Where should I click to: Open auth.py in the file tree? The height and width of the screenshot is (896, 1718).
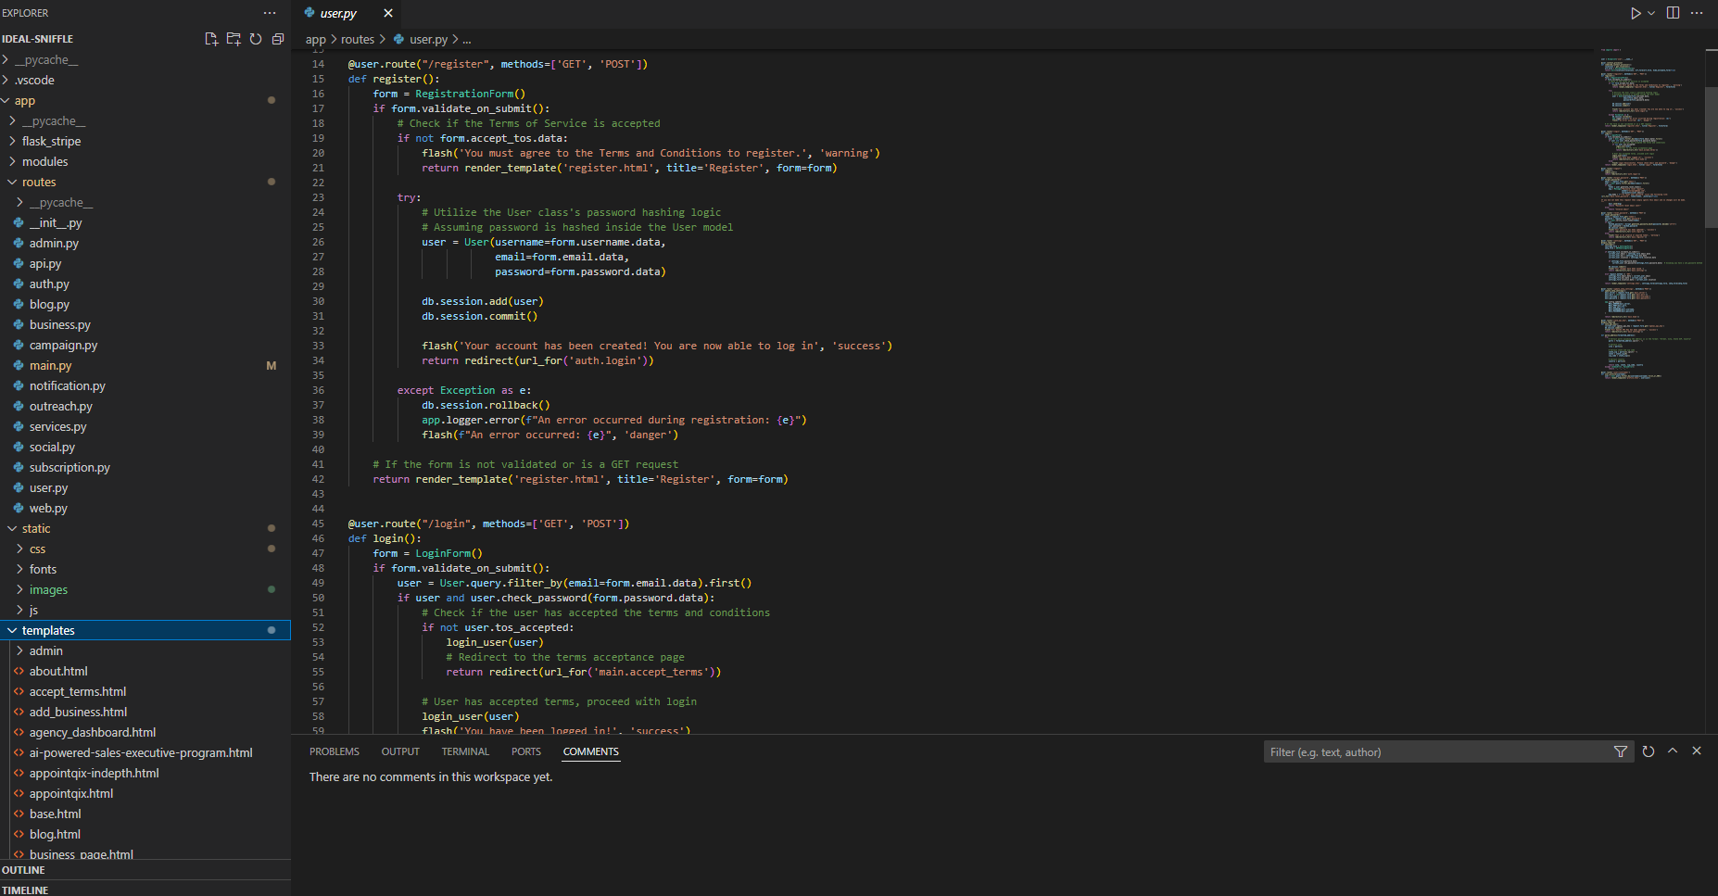coord(145,284)
